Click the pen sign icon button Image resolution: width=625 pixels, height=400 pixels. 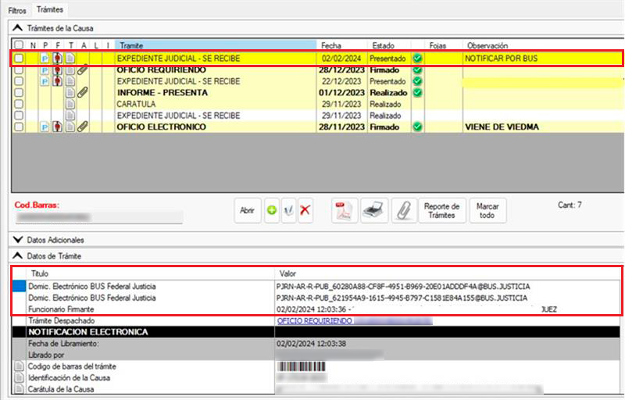[288, 211]
